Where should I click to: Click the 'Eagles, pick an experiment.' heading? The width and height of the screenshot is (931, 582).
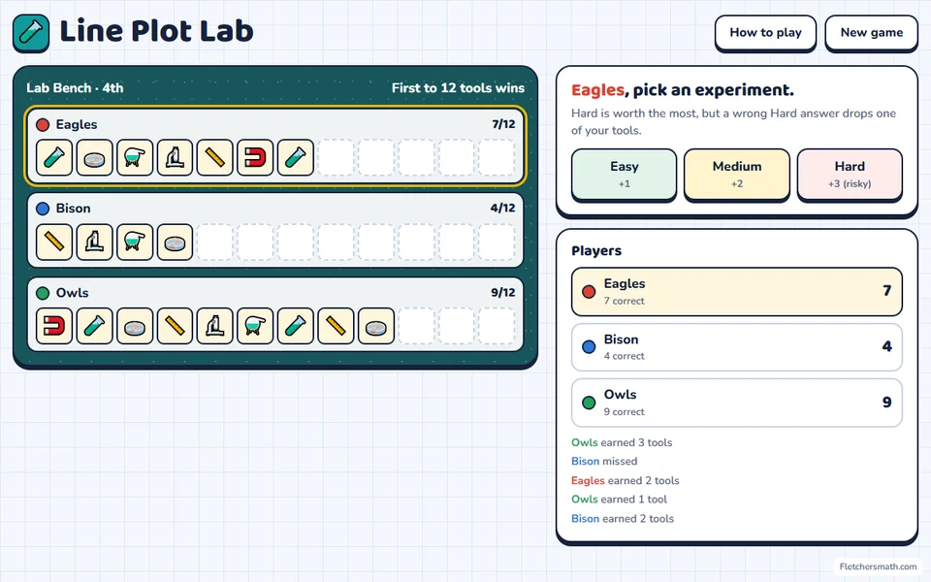click(x=682, y=90)
